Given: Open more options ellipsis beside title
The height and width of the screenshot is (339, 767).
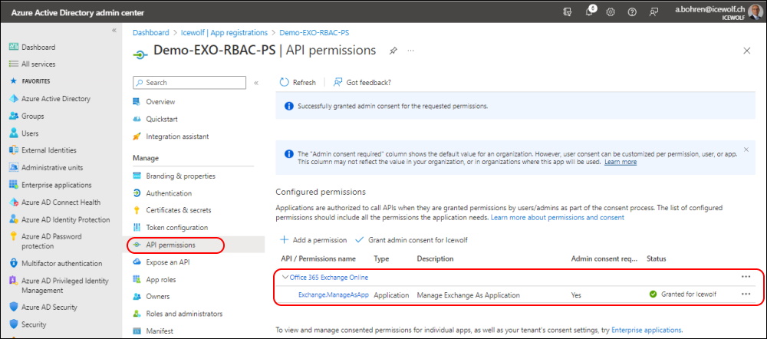Looking at the screenshot, I should point(411,51).
